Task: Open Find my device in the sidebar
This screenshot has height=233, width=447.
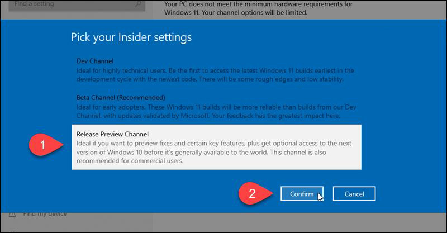Action: click(x=45, y=214)
